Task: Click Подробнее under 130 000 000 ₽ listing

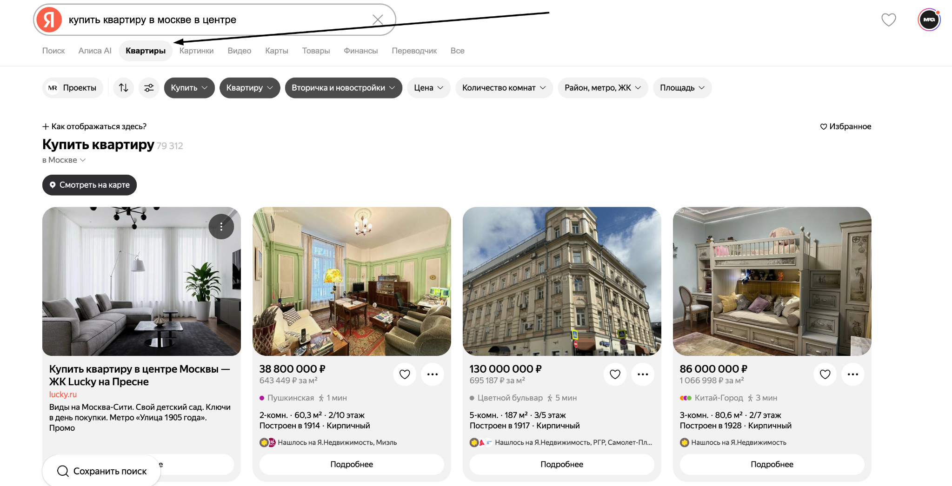Action: coord(562,464)
